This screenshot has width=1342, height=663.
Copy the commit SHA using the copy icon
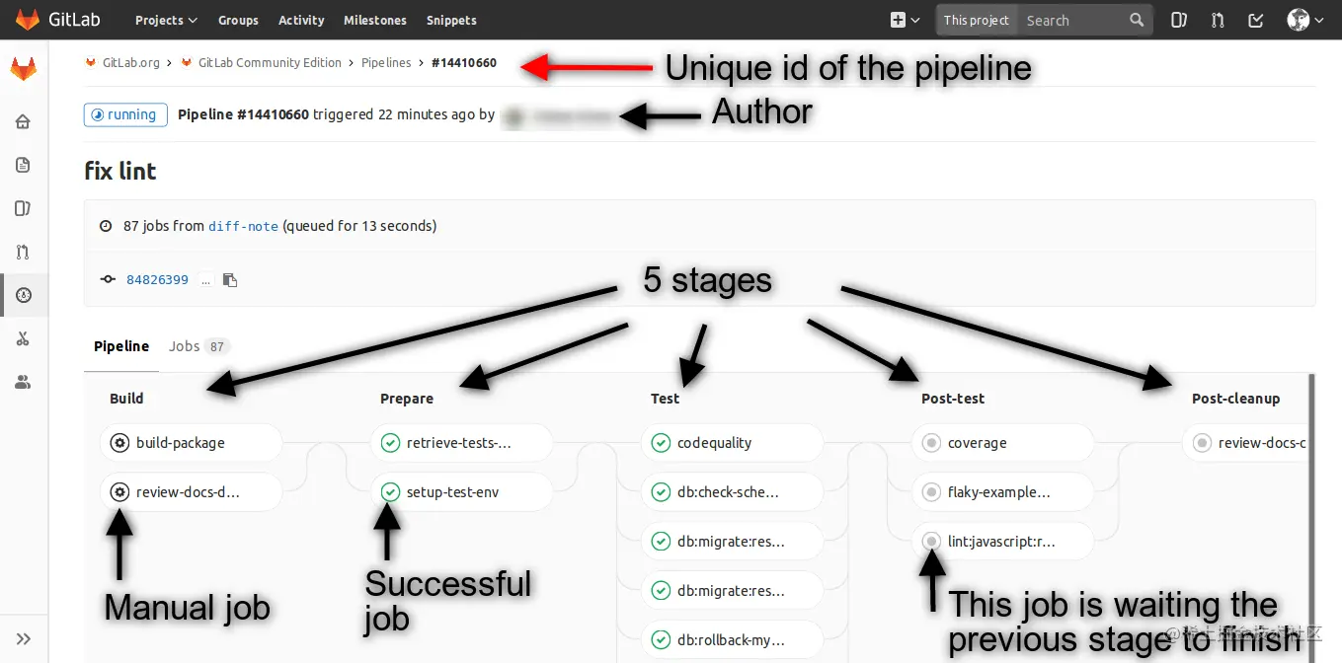click(x=230, y=279)
